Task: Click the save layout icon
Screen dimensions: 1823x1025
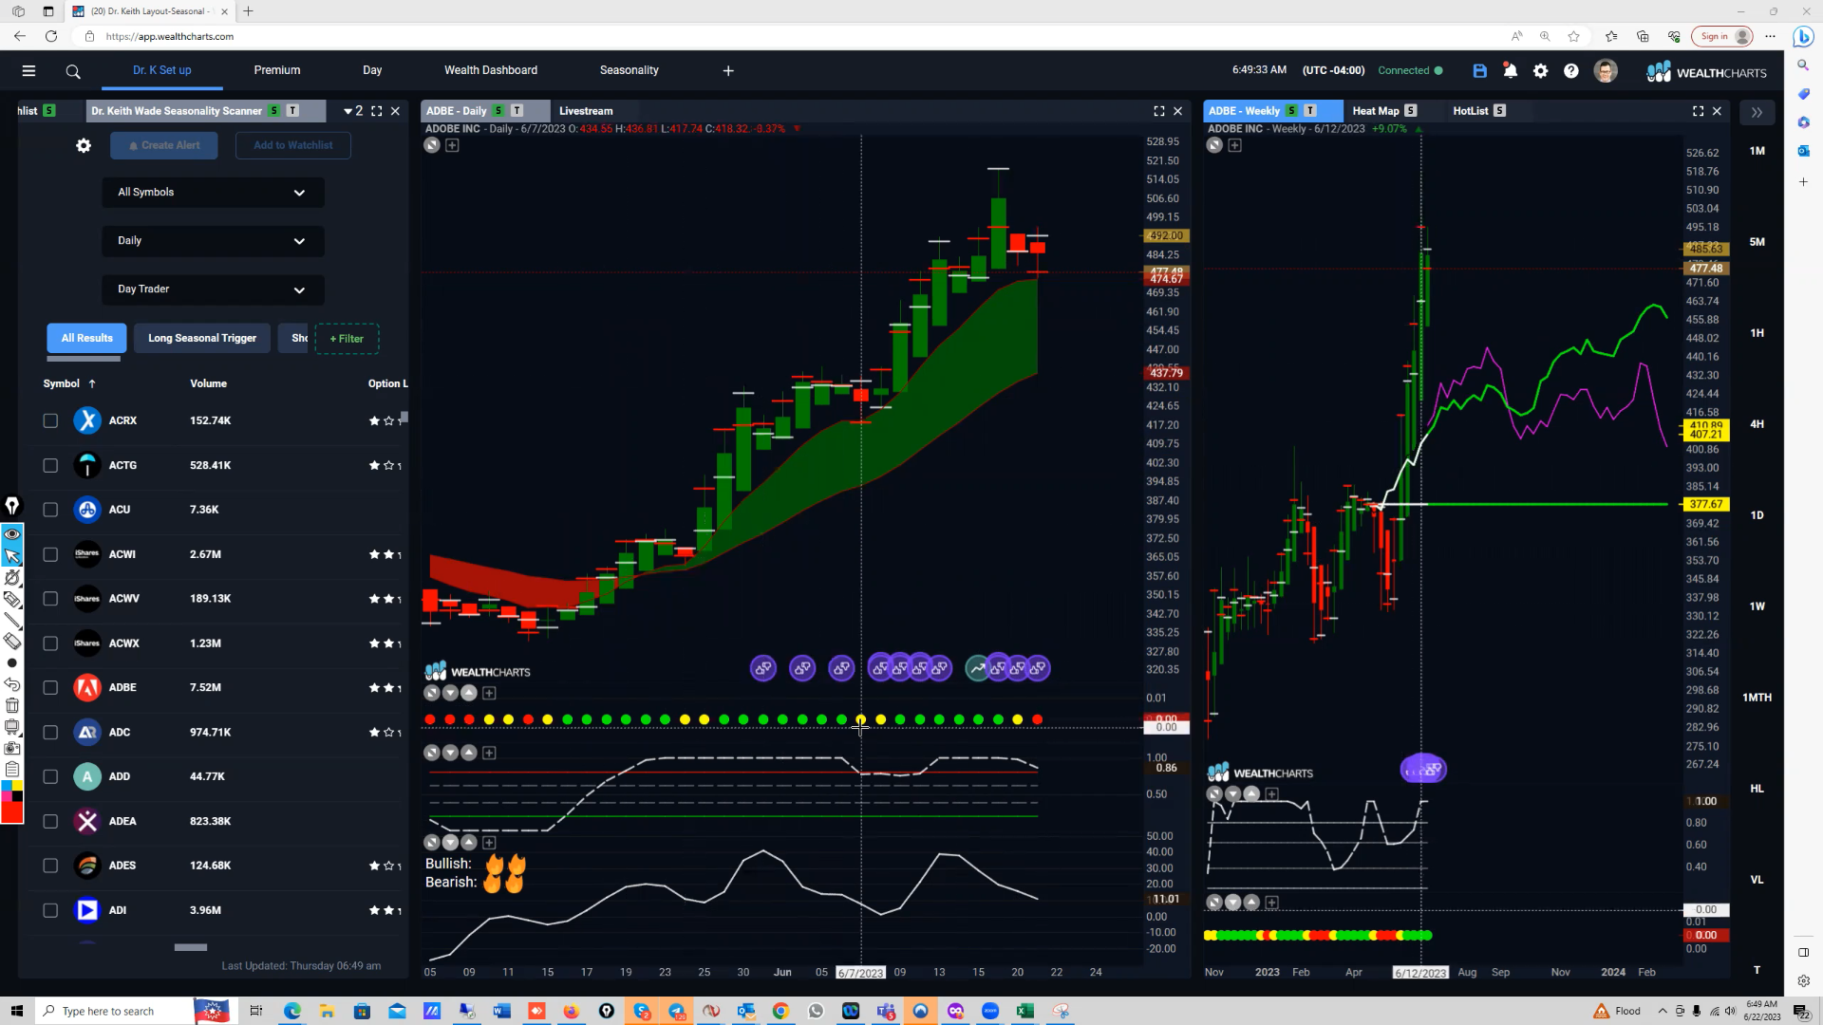Action: (1479, 70)
